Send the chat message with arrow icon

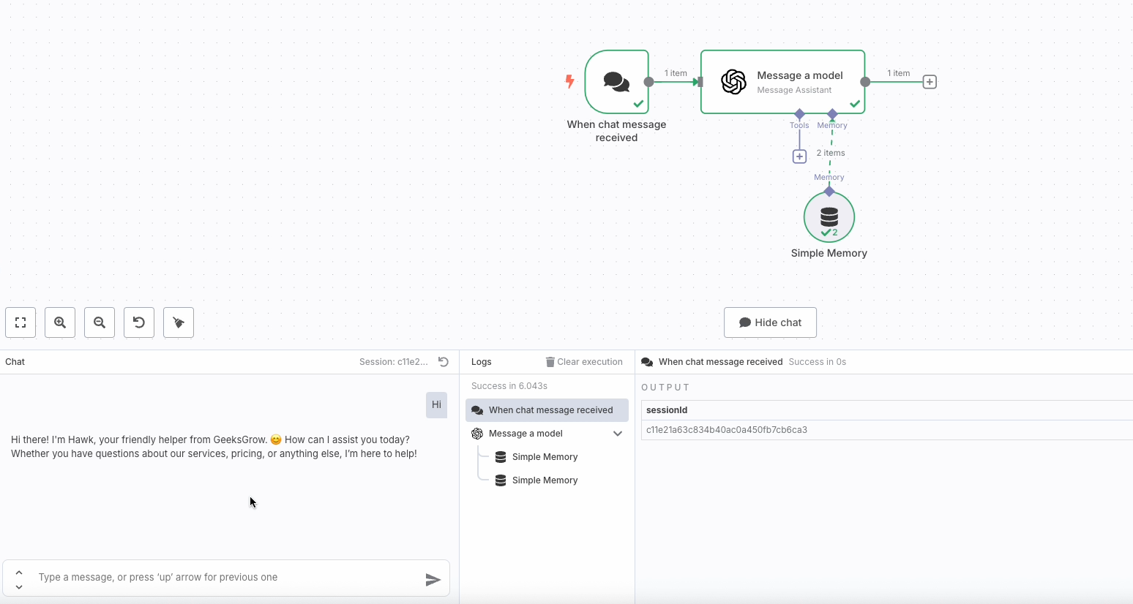coord(433,580)
